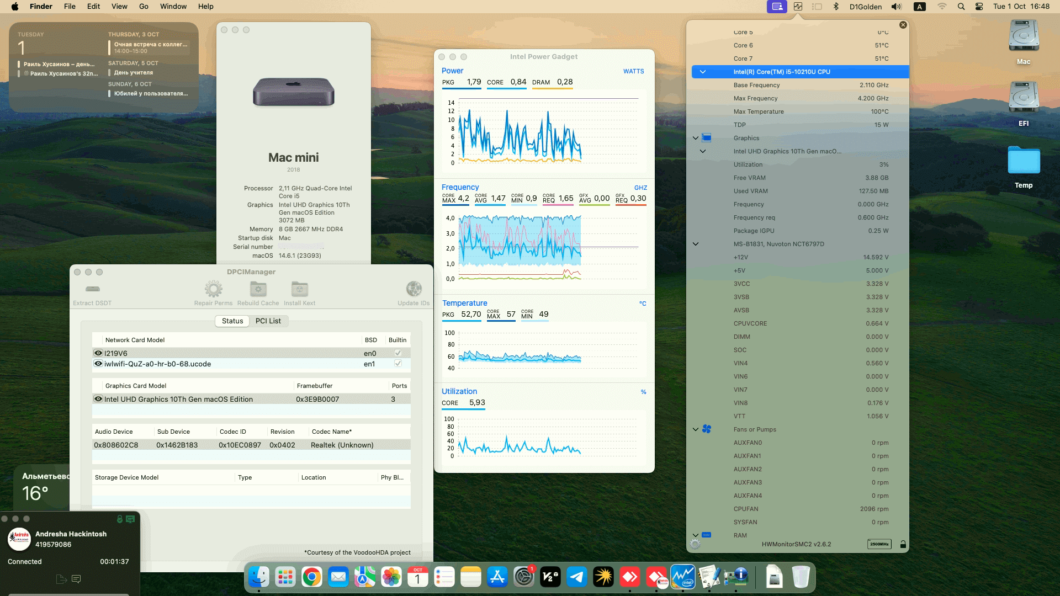Click AnyDesk chat icon in session window
Viewport: 1060px width, 596px height.
tap(77, 579)
